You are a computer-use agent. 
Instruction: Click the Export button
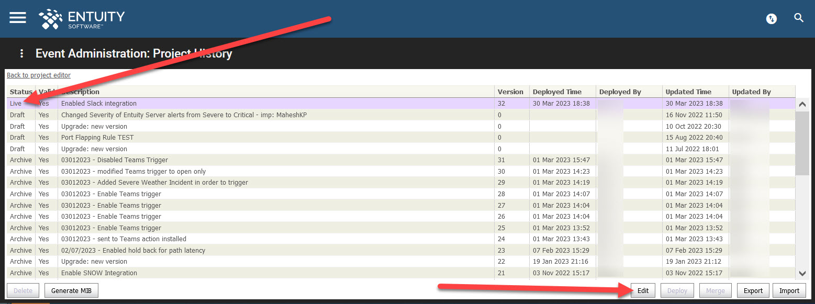[x=753, y=291]
